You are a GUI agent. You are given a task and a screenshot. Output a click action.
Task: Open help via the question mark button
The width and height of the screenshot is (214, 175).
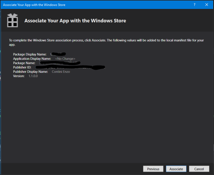(195, 5)
